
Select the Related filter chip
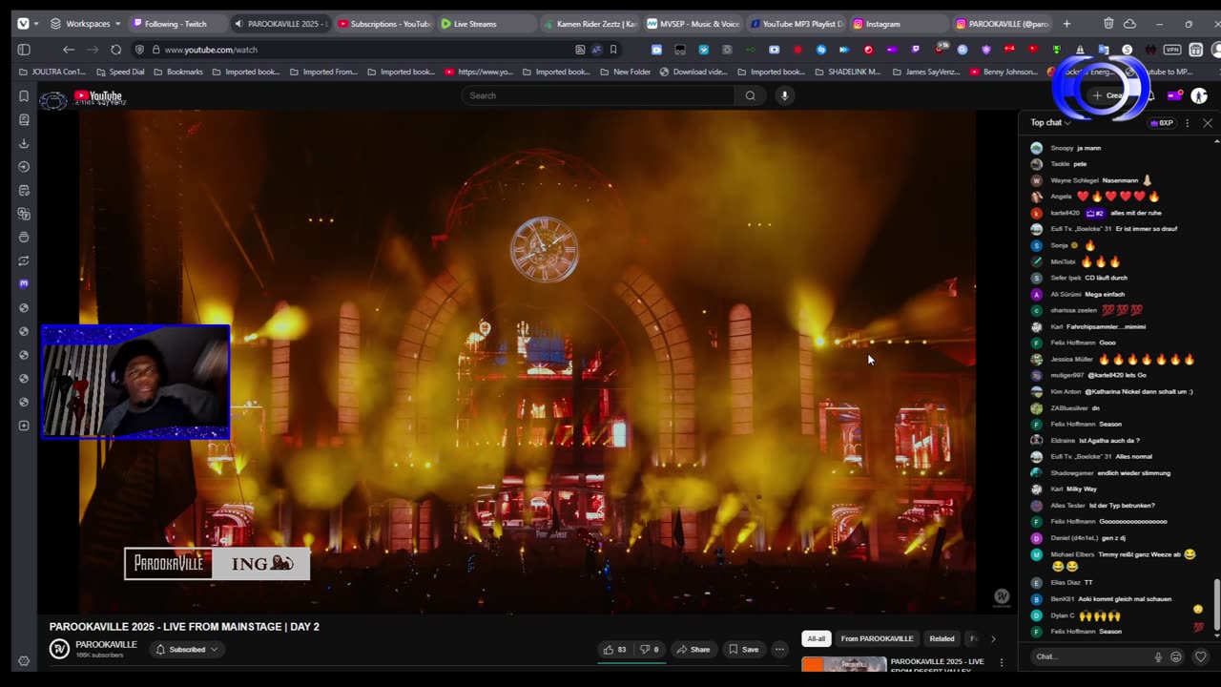click(x=942, y=638)
